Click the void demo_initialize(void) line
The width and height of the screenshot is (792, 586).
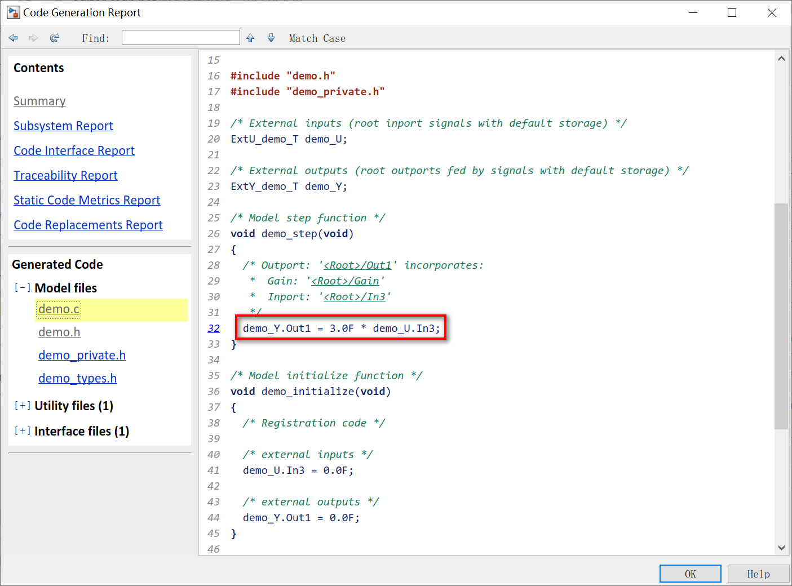click(x=311, y=391)
